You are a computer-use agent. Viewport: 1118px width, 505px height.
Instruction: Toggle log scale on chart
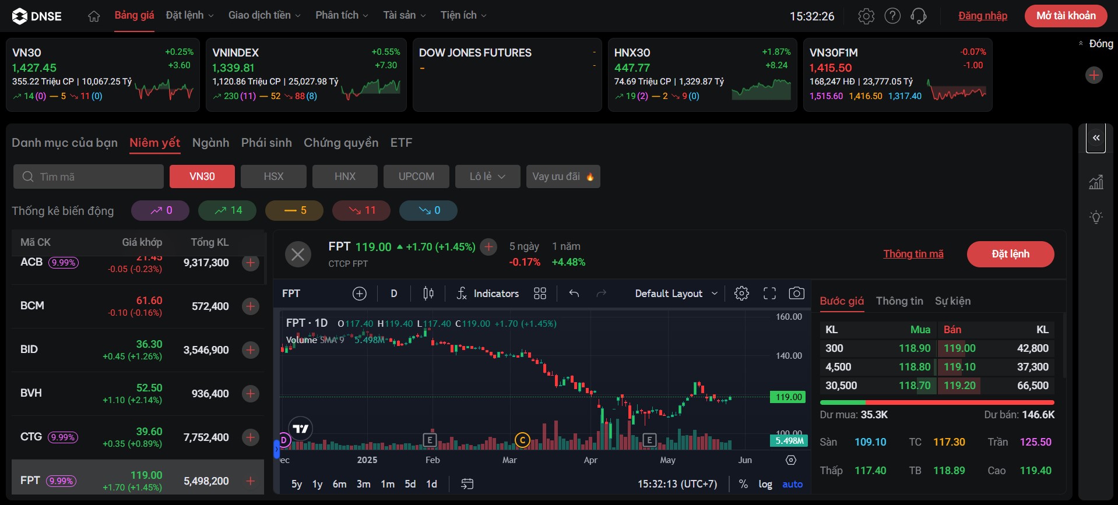click(x=765, y=484)
